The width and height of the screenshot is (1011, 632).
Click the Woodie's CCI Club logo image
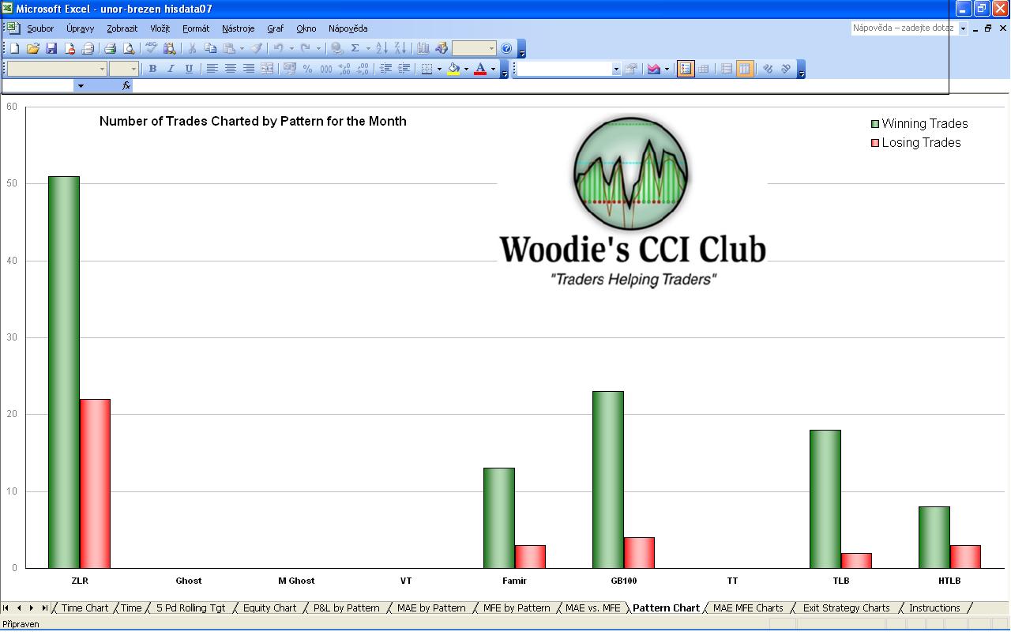[632, 203]
